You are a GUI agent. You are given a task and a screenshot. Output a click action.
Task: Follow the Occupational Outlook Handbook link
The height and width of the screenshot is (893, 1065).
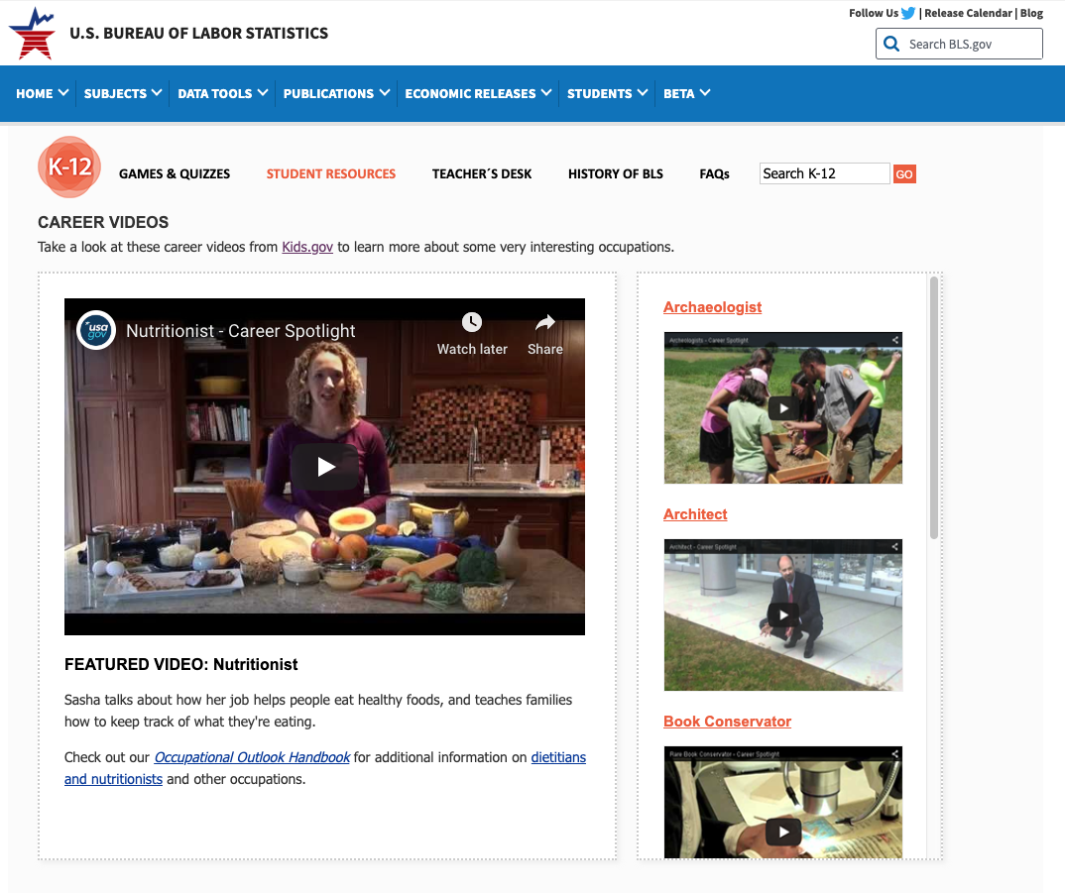coord(252,757)
